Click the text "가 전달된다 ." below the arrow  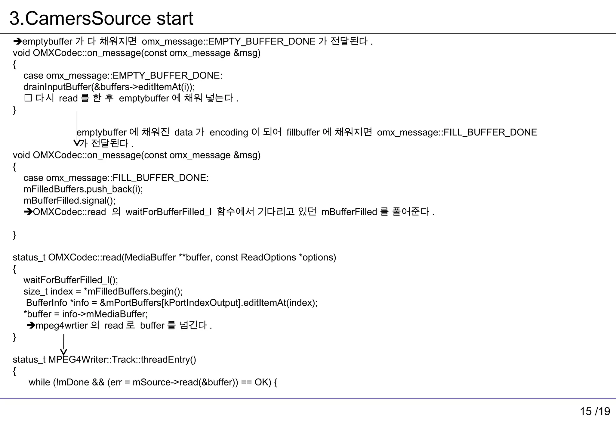106,143
